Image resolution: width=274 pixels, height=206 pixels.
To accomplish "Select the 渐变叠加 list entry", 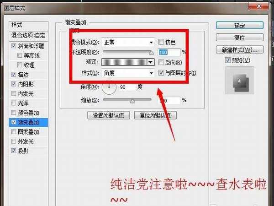I will coord(28,122).
